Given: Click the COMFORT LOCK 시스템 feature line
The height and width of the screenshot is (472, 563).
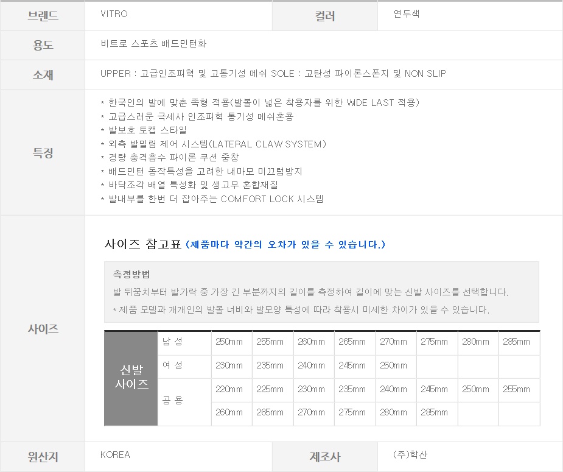Looking at the screenshot, I should coord(212,199).
